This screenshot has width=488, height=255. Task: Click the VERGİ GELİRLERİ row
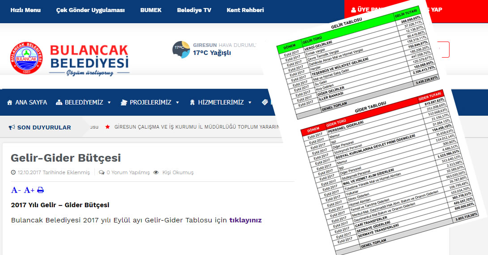tap(318, 46)
